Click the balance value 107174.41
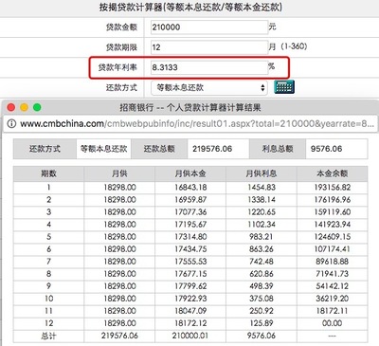 [x=333, y=249]
